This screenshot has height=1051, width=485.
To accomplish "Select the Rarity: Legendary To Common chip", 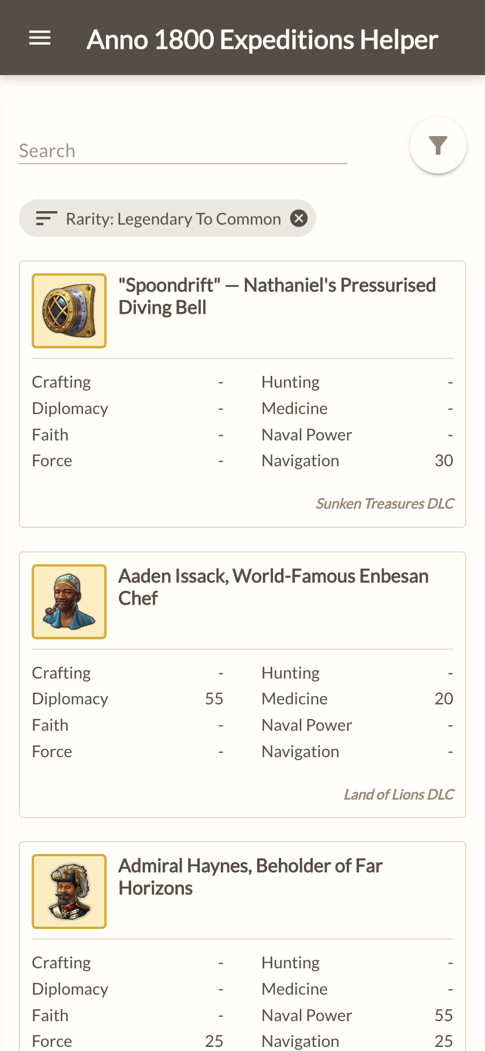I will click(x=168, y=218).
